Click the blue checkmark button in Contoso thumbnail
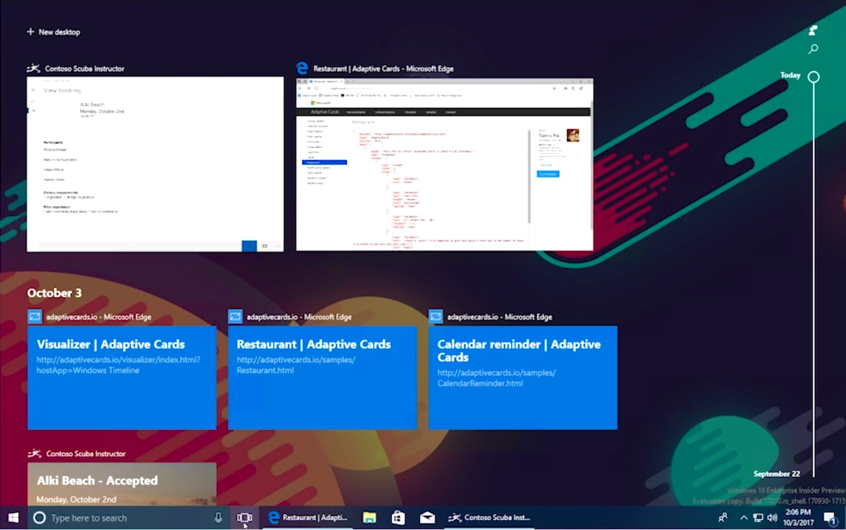The height and width of the screenshot is (530, 846). coord(249,246)
